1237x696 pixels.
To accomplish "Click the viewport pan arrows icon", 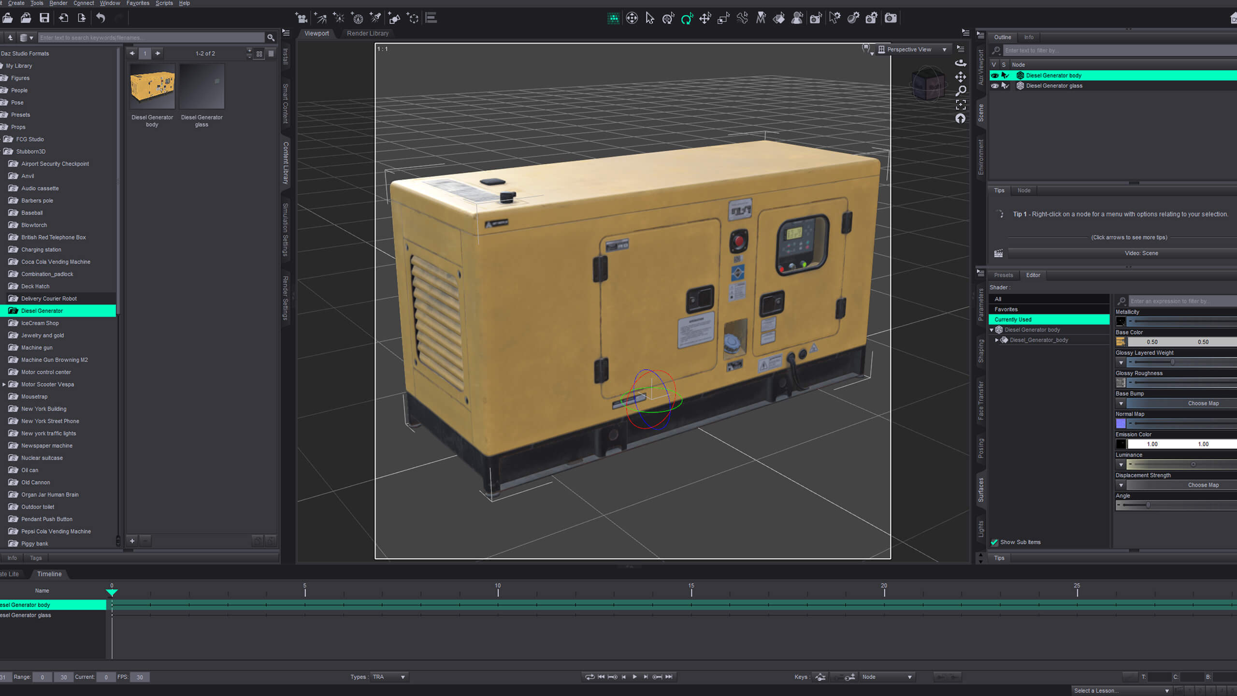I will coord(961,77).
